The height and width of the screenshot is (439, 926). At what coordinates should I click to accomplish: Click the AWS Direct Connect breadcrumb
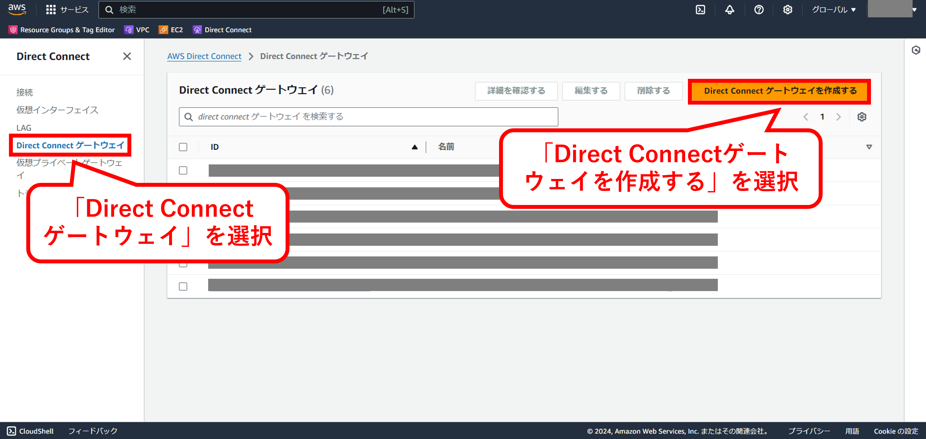pos(204,56)
